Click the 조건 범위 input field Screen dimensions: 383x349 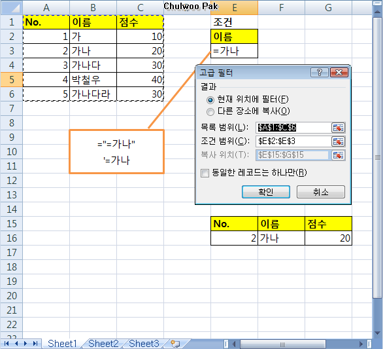[293, 141]
